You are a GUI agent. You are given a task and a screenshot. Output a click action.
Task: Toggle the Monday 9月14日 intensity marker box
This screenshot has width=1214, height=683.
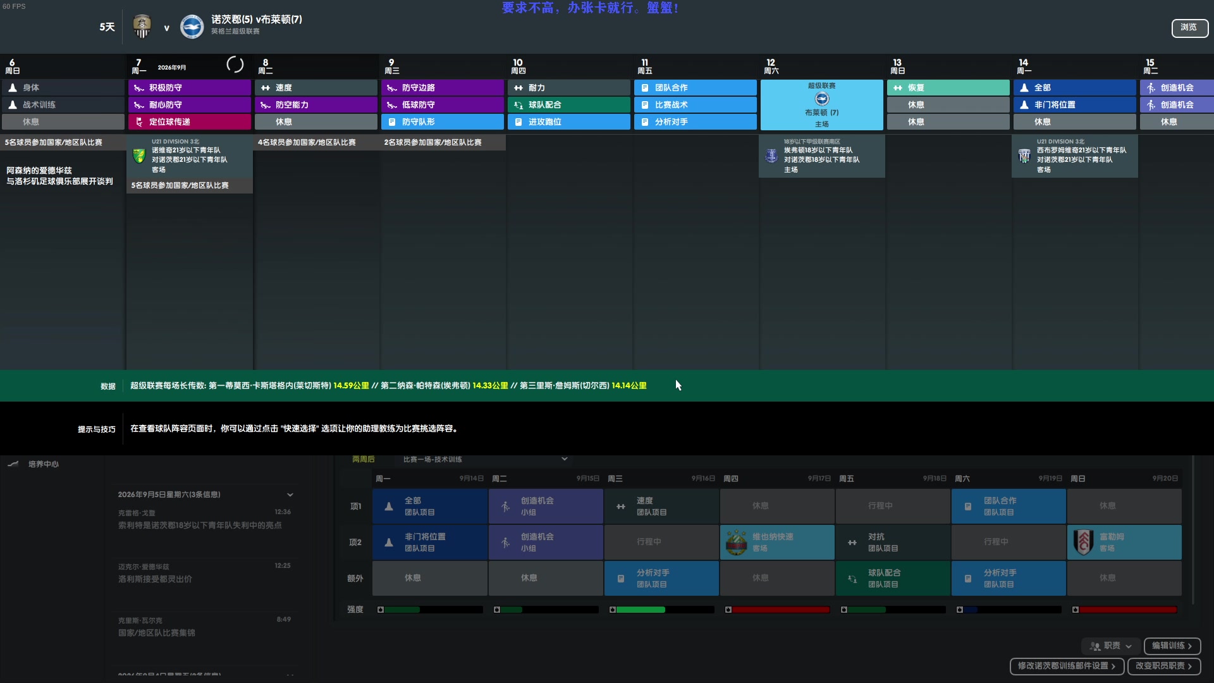381,610
